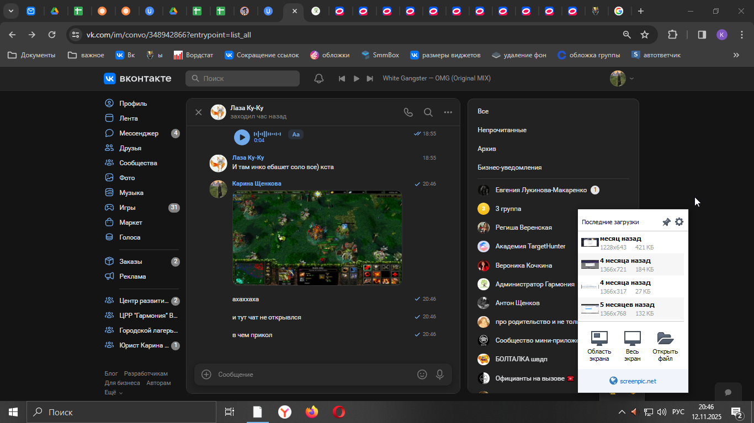Viewport: 754px width, 423px height.
Task: Open settings gear in Последние загрузки popup
Action: point(679,222)
